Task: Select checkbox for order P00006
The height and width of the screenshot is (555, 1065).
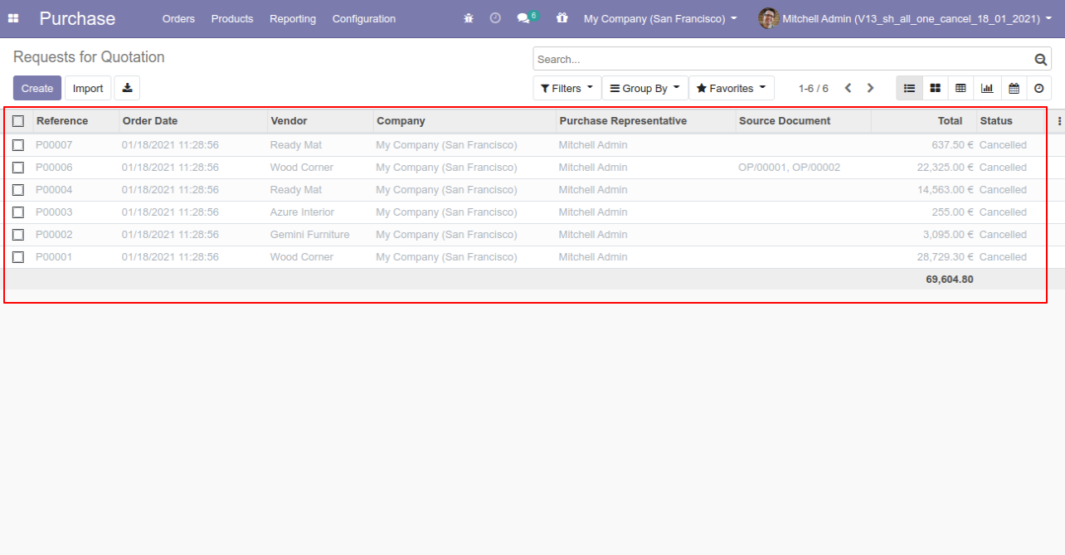Action: click(x=18, y=168)
